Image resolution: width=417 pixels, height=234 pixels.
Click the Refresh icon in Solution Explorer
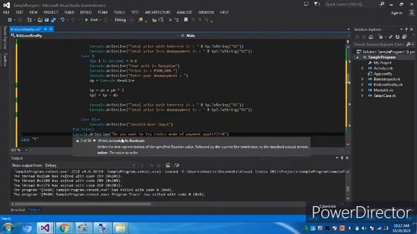point(397,37)
